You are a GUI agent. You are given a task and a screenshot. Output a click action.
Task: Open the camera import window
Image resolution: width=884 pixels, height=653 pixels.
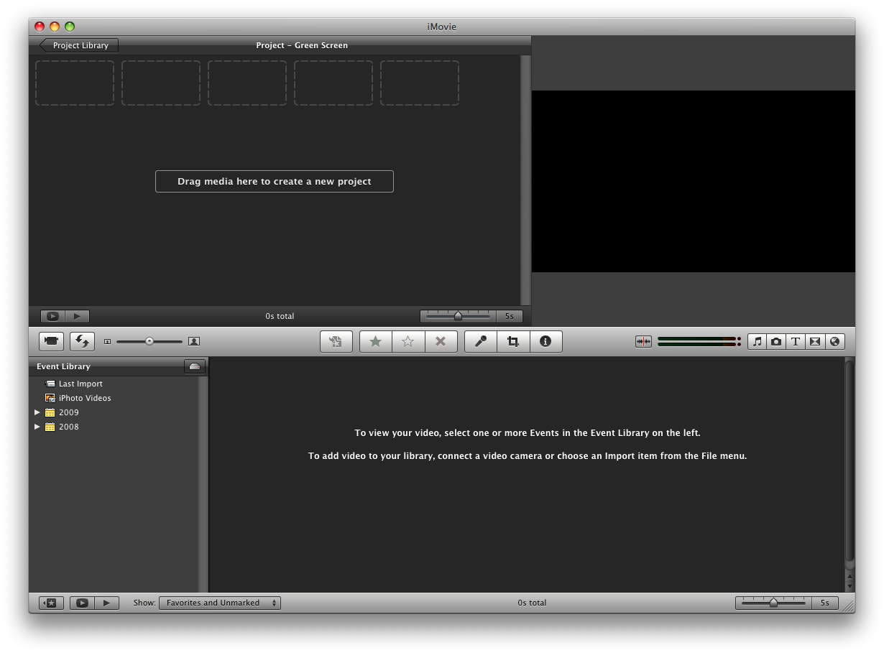[x=51, y=341]
